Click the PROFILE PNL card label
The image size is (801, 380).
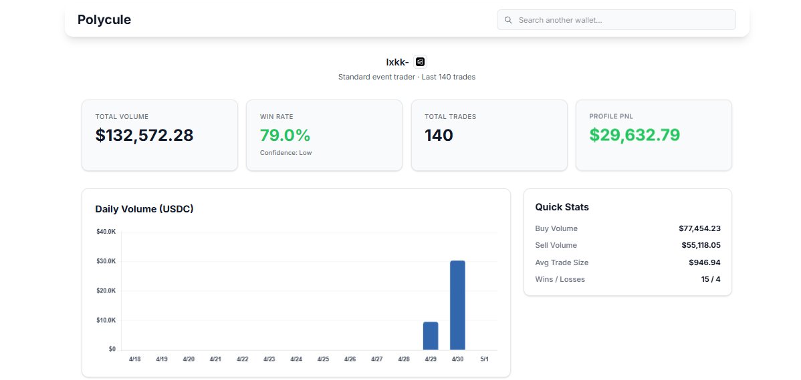point(611,117)
